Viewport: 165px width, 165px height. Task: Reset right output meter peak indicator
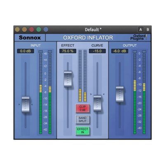144,52
